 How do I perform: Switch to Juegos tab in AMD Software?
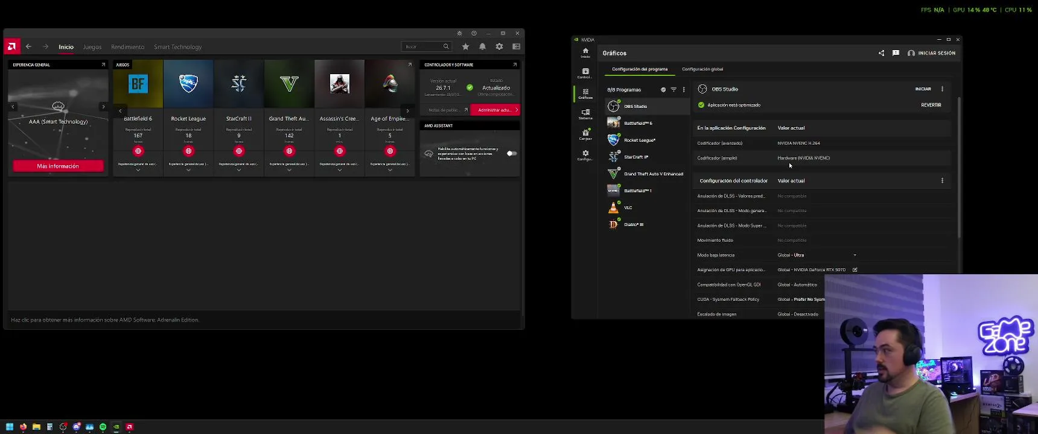click(x=92, y=46)
